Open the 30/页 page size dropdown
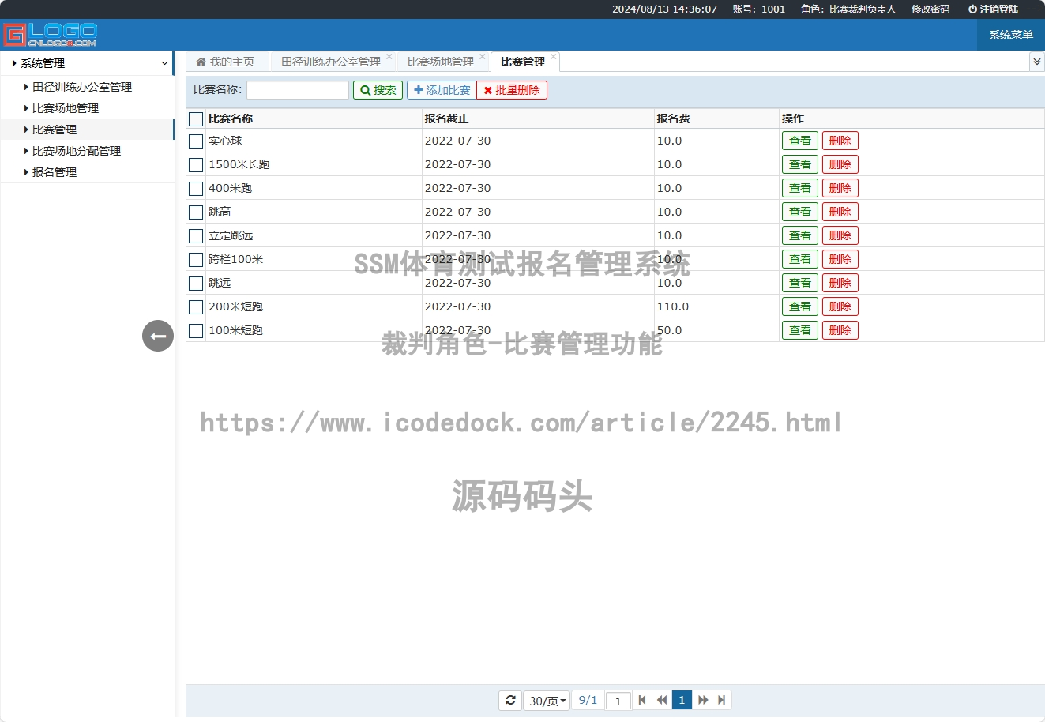This screenshot has height=722, width=1045. click(x=547, y=701)
